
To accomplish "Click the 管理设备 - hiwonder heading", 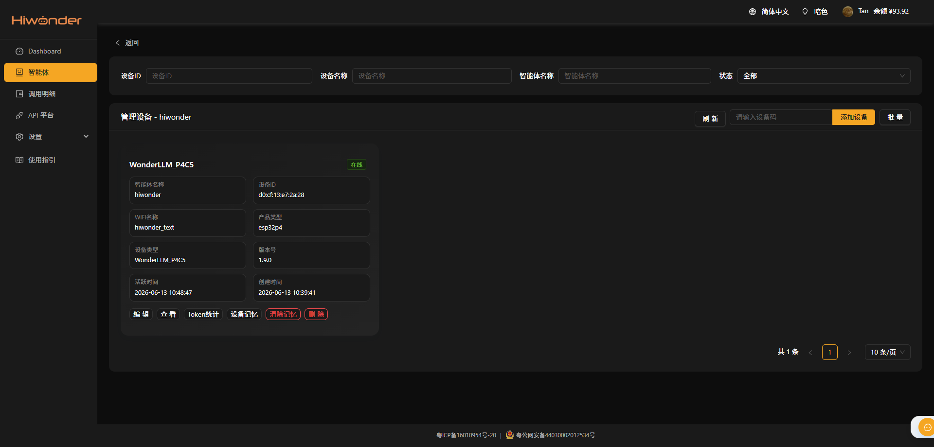I will pos(156,117).
